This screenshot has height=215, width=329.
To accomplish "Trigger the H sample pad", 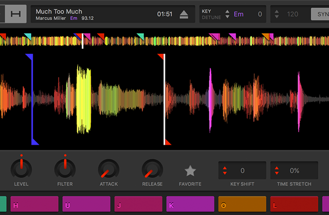I will 34,204.
